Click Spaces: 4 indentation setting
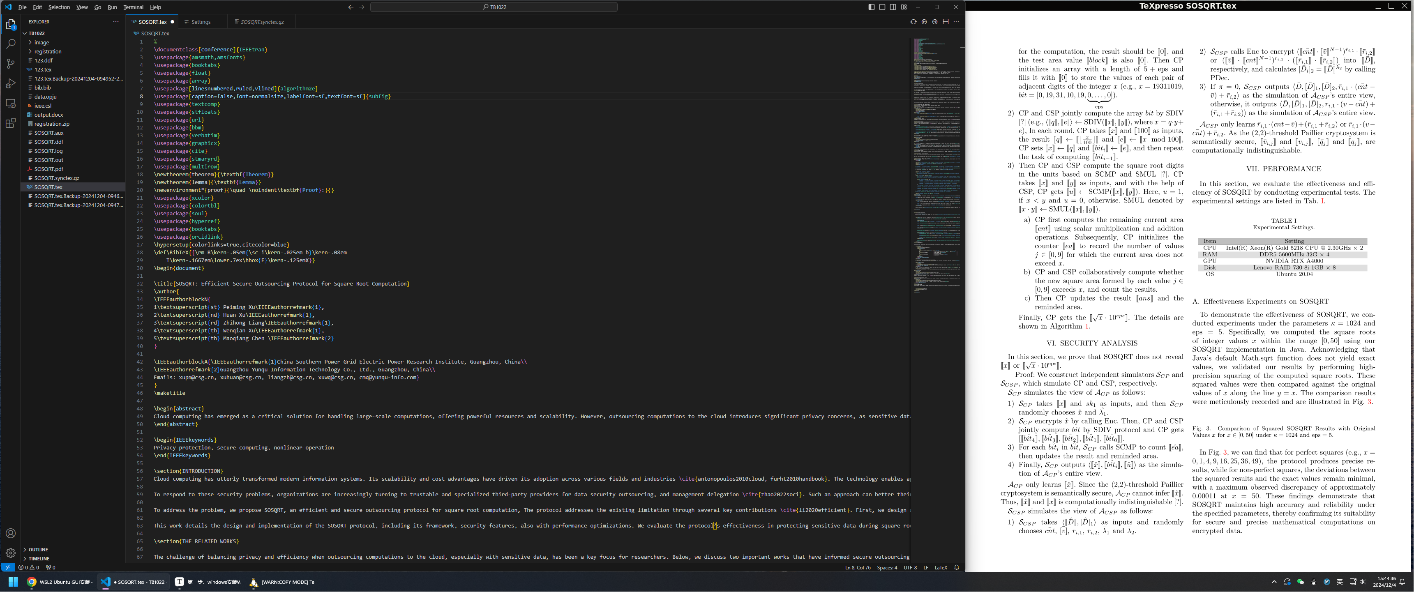1414x592 pixels. [x=887, y=567]
